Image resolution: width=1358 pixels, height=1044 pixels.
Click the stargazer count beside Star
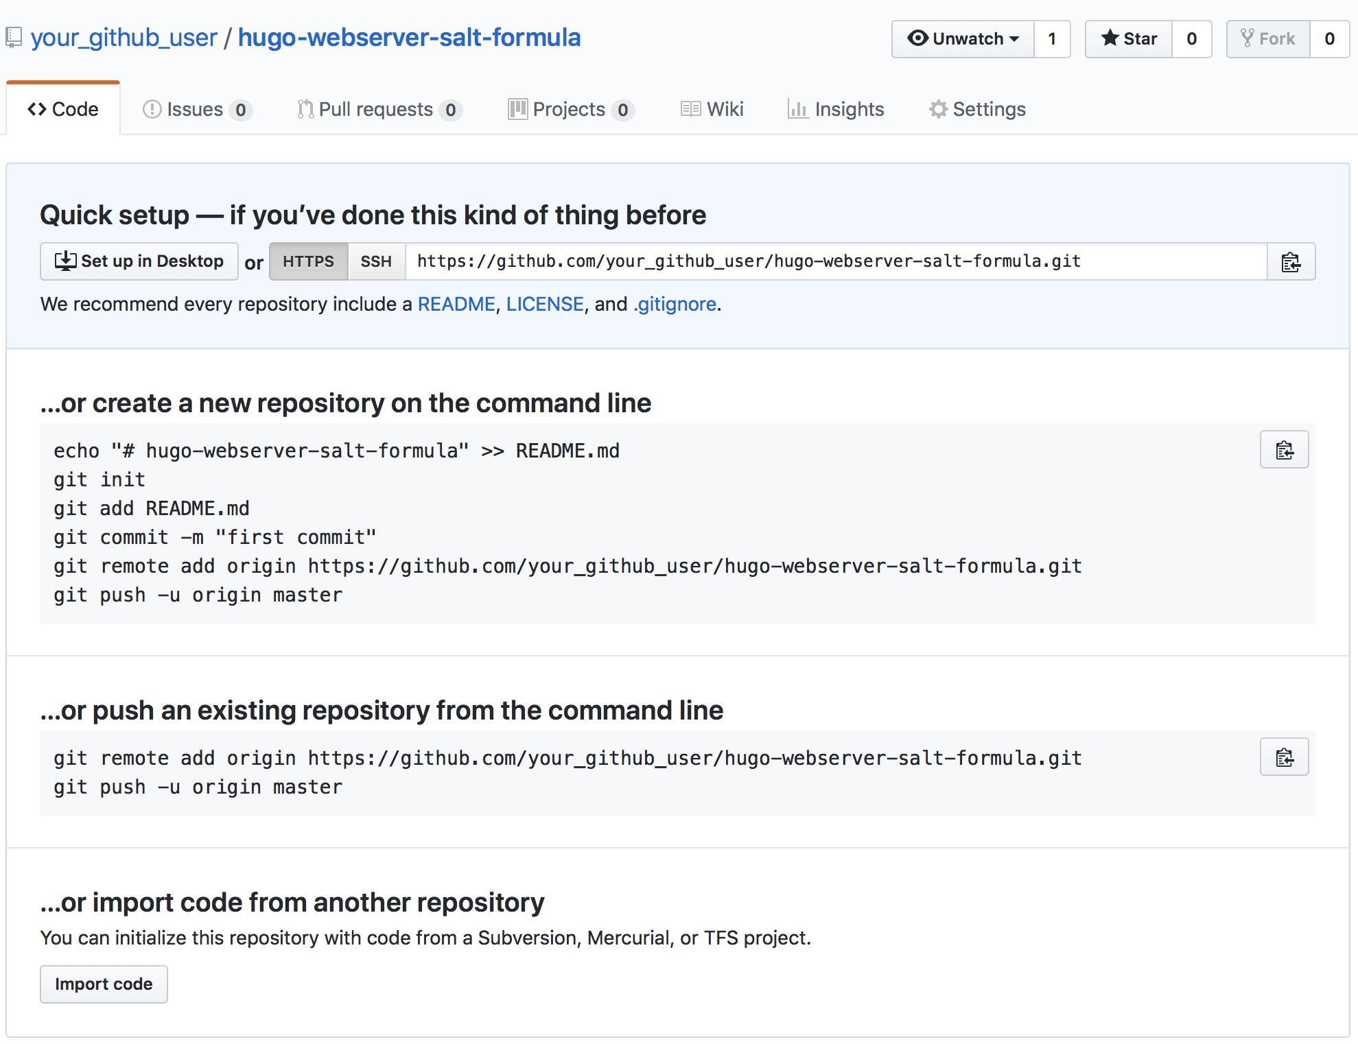point(1191,39)
